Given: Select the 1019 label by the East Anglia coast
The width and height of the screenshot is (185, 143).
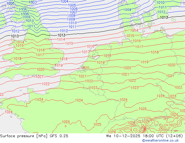Looking at the screenshot, I should click(59, 65).
